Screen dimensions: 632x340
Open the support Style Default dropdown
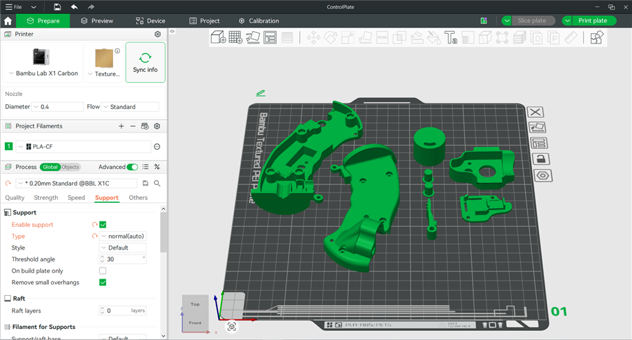[x=123, y=248]
